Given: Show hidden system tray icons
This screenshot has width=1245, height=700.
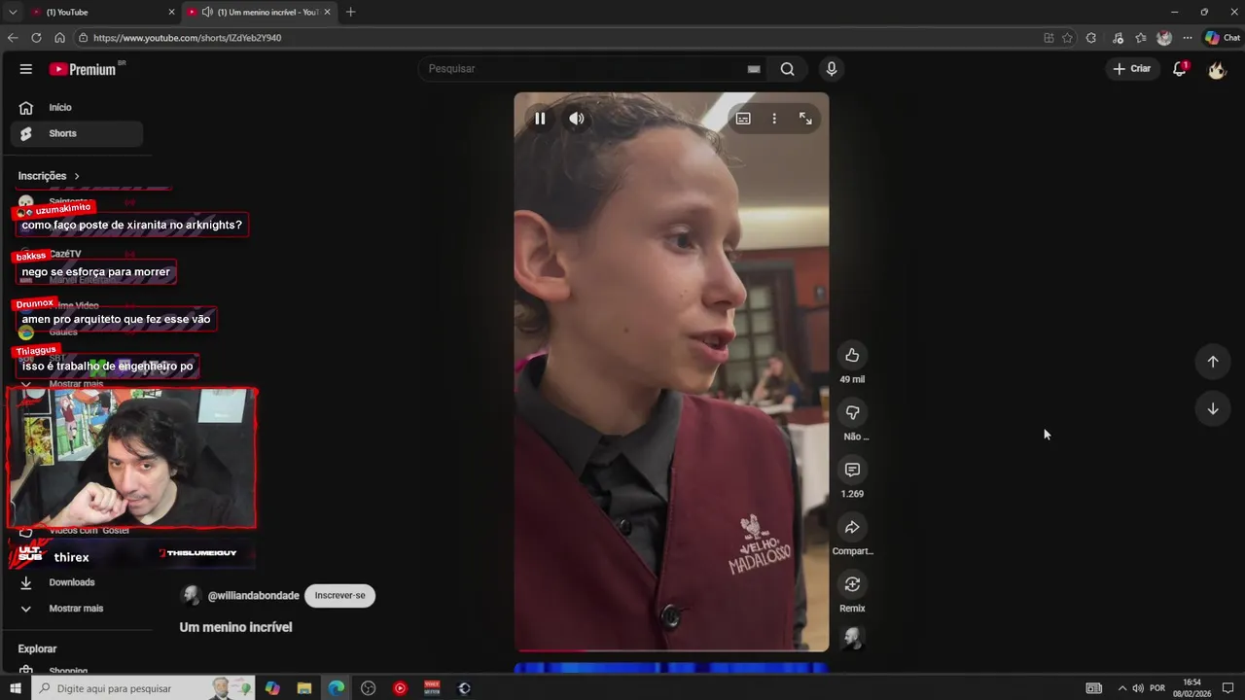Looking at the screenshot, I should (x=1121, y=688).
